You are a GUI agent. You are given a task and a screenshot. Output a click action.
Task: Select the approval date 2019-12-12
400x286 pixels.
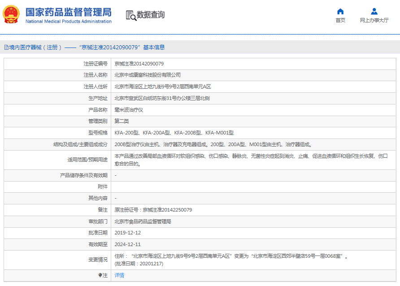(x=127, y=233)
